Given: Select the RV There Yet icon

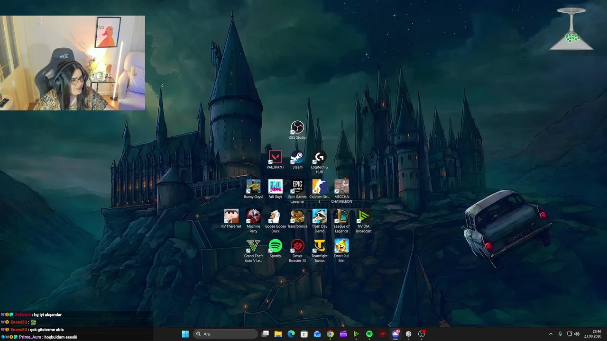Looking at the screenshot, I should pyautogui.click(x=231, y=219).
